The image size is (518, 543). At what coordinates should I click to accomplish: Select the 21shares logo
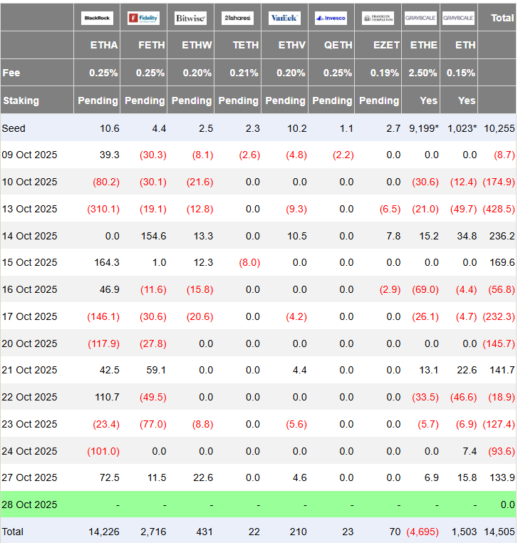(x=237, y=18)
